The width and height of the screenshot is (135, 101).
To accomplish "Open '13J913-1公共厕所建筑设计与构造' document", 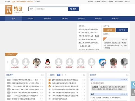I will point(25,96).
